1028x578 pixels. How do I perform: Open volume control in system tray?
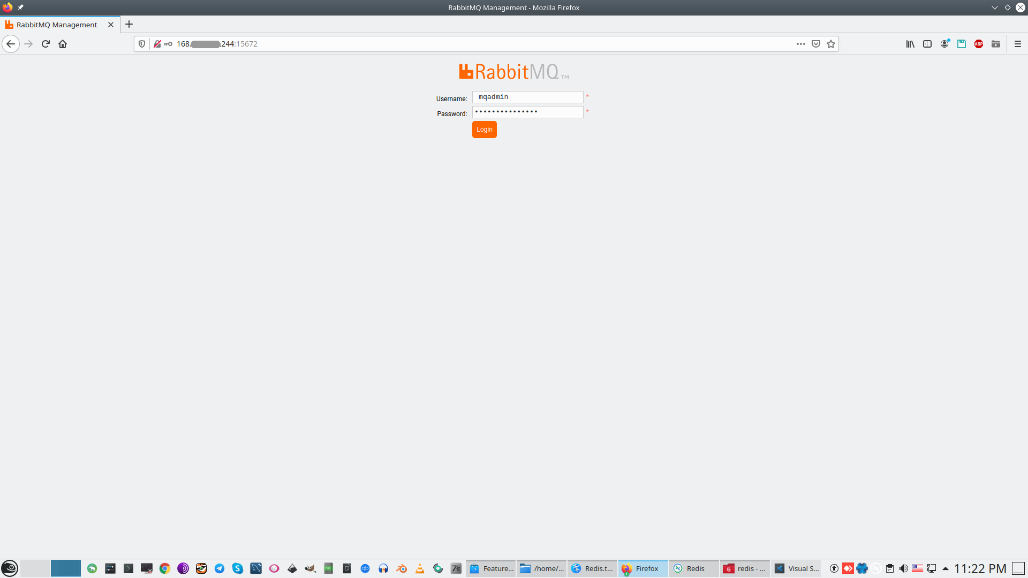[903, 568]
